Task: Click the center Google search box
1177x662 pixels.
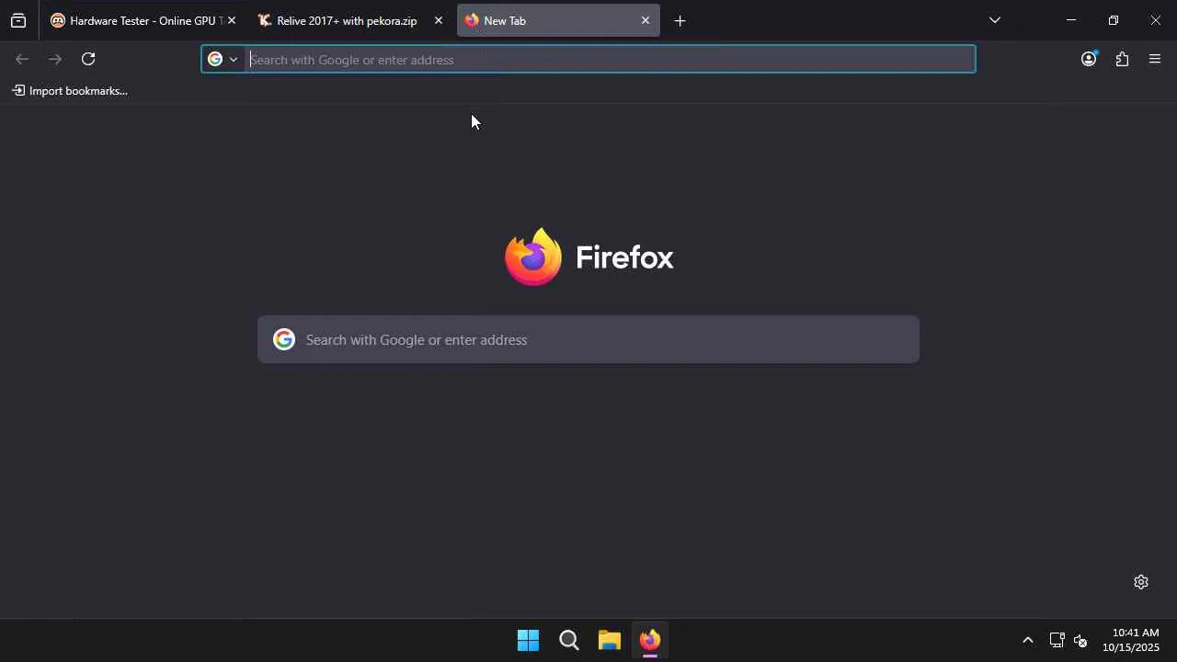Action: point(588,339)
